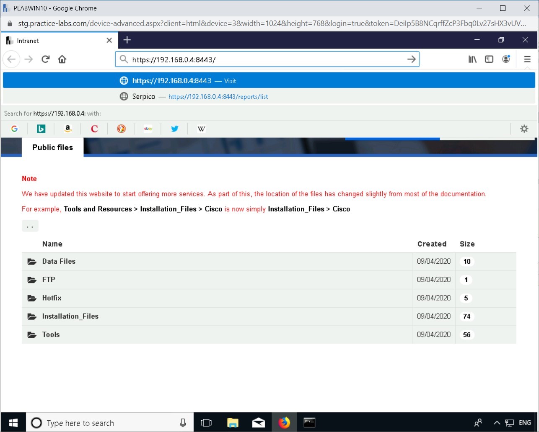
Task: Click the home button in Firefox
Action: tap(62, 59)
